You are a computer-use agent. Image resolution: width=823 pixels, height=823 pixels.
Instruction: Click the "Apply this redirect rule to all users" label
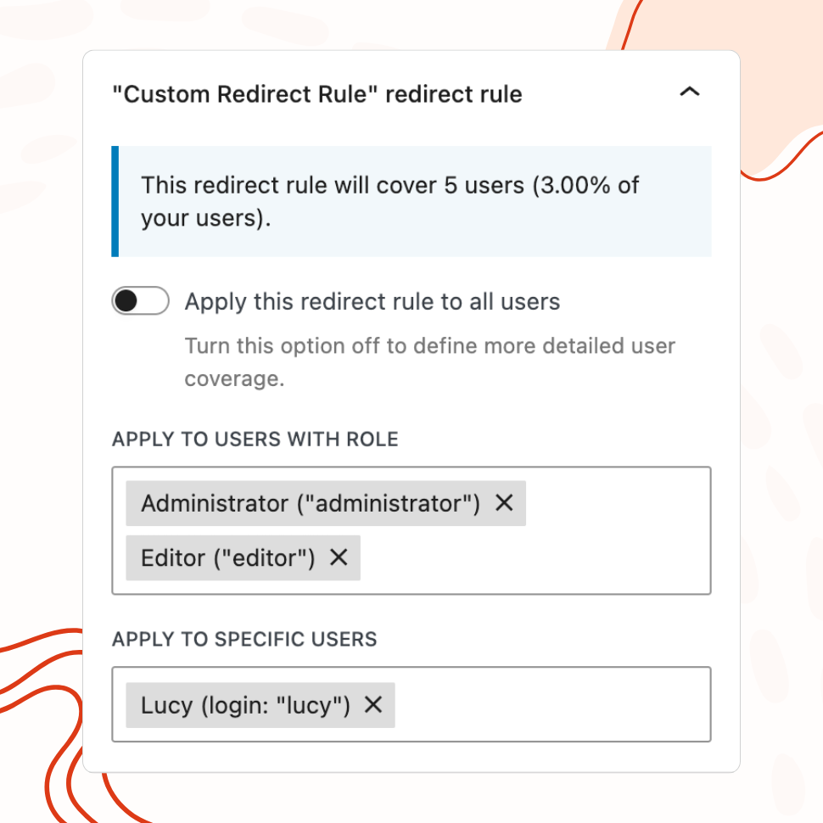(372, 302)
